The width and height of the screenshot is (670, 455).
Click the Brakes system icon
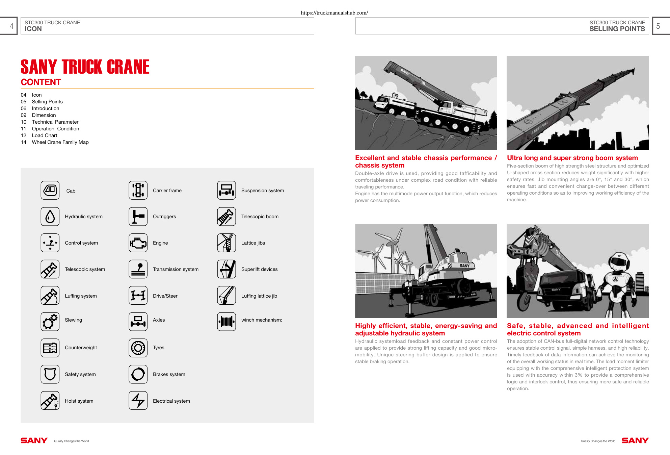tap(138, 374)
